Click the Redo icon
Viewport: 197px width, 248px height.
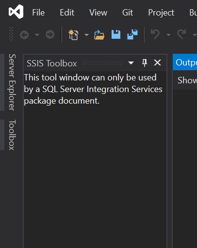click(x=181, y=34)
